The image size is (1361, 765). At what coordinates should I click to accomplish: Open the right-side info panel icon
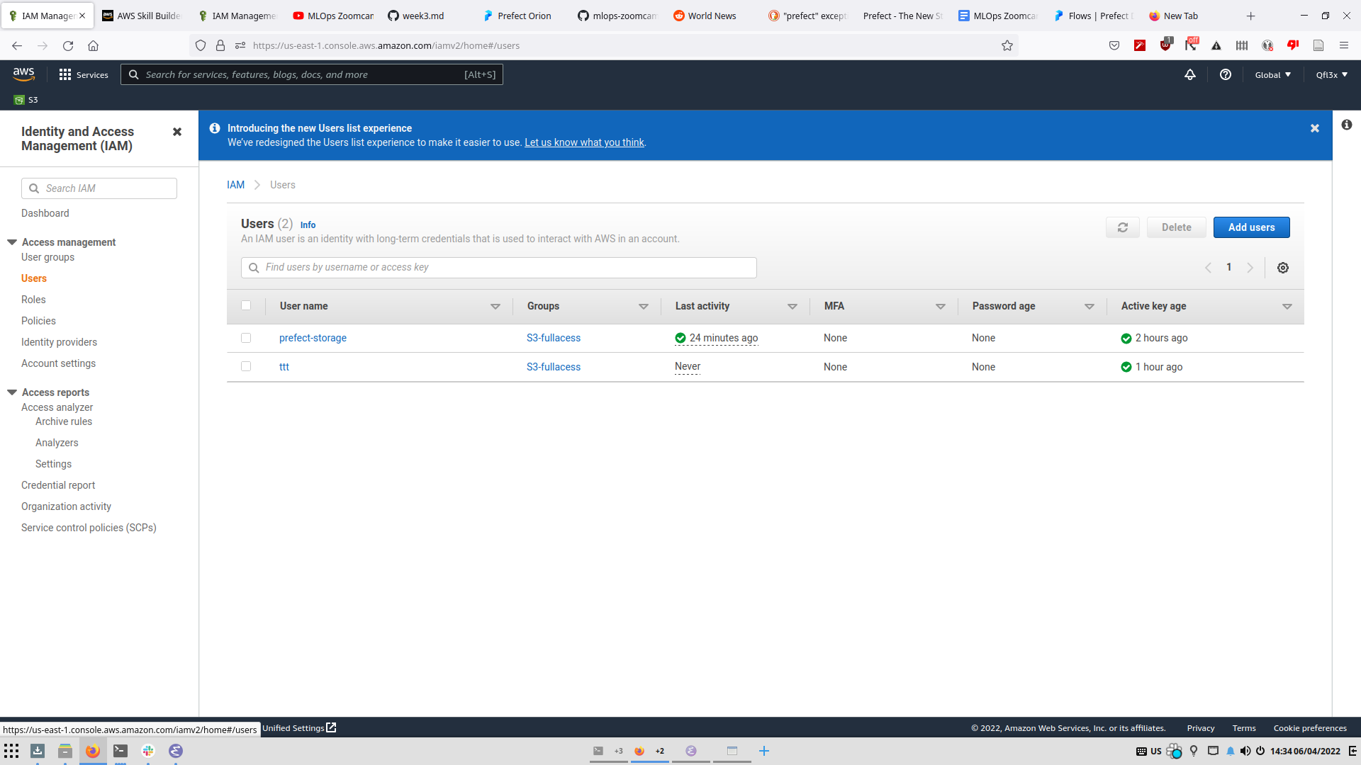[1346, 125]
